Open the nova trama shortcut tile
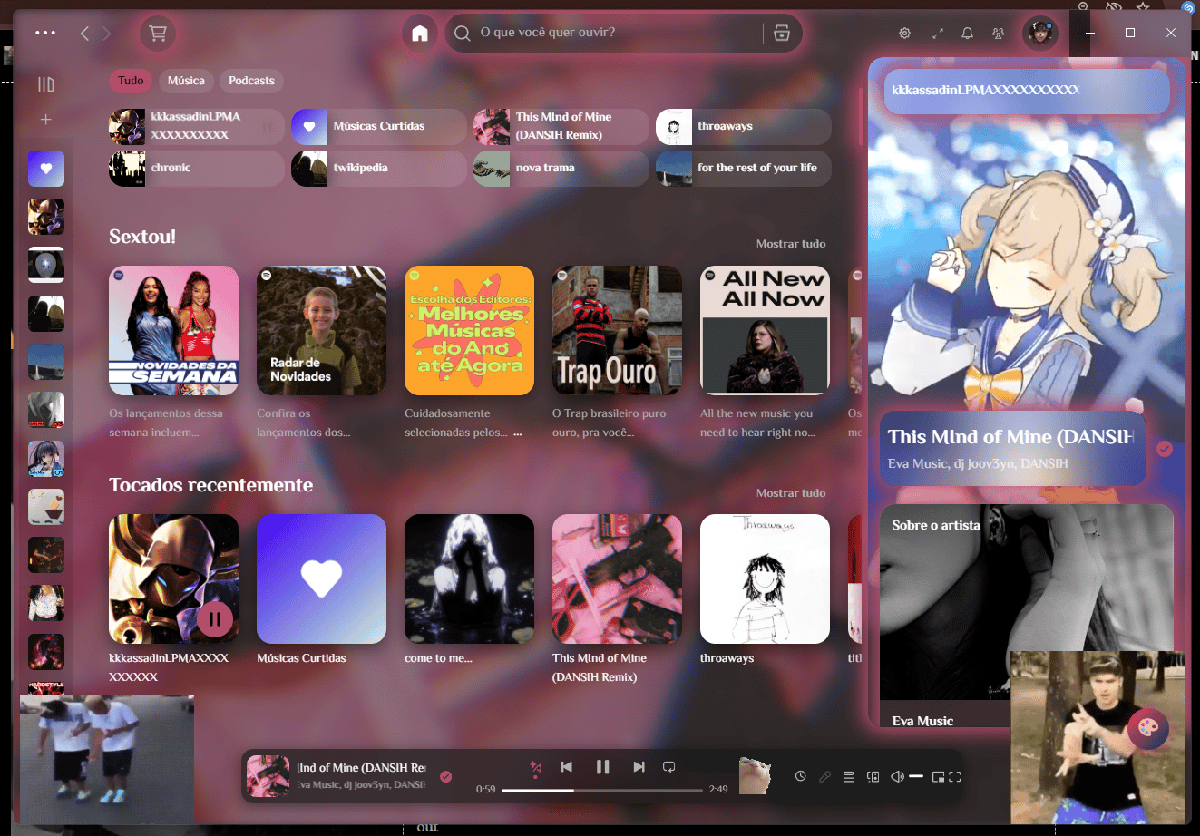 click(561, 168)
